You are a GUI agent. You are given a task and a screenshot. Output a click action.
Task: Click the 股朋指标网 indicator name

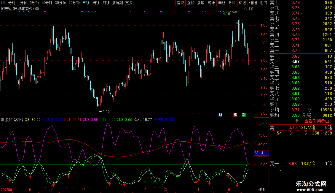point(14,120)
